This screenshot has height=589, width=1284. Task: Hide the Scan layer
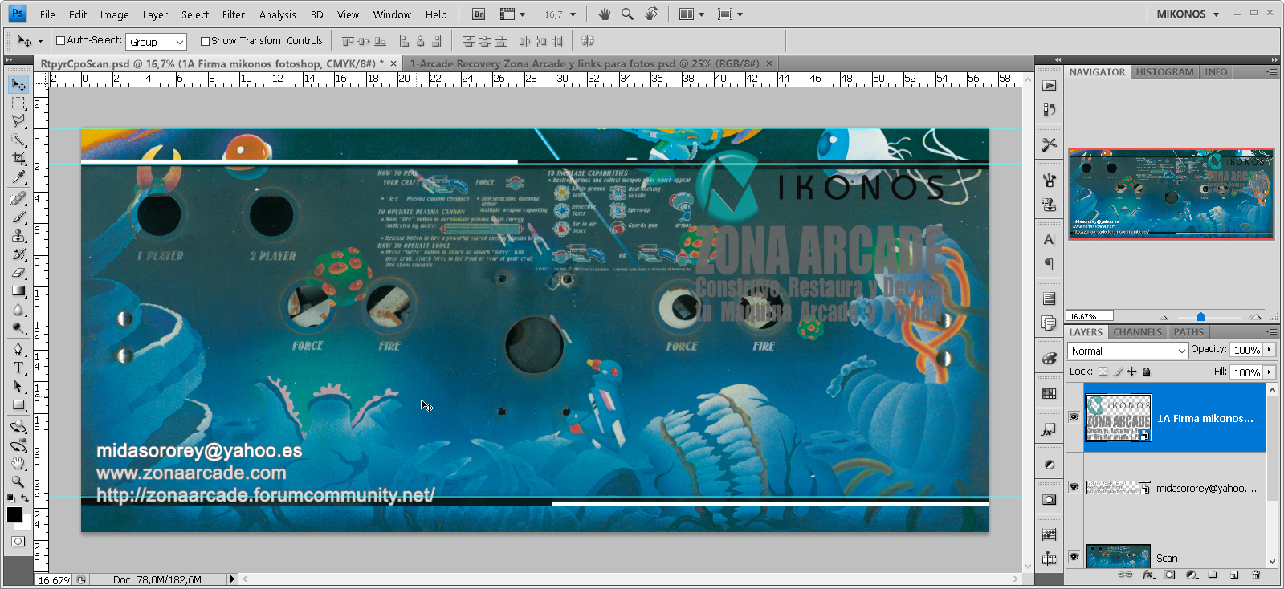pos(1074,557)
